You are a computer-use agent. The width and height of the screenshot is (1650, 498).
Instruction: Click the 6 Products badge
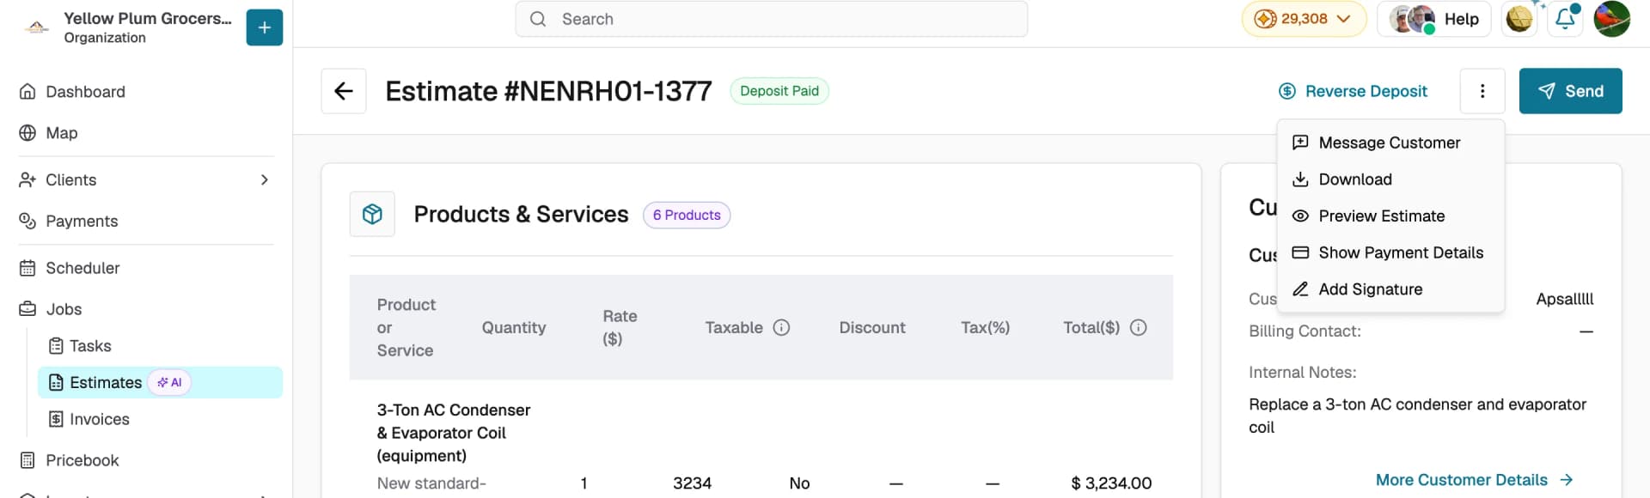point(687,215)
